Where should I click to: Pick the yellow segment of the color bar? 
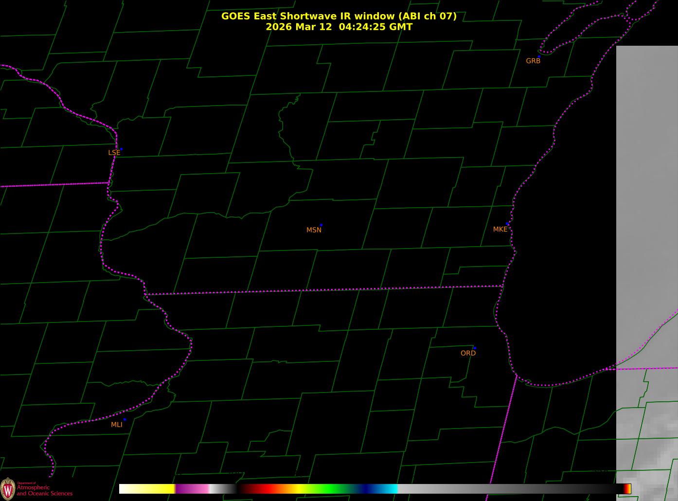[x=161, y=489]
